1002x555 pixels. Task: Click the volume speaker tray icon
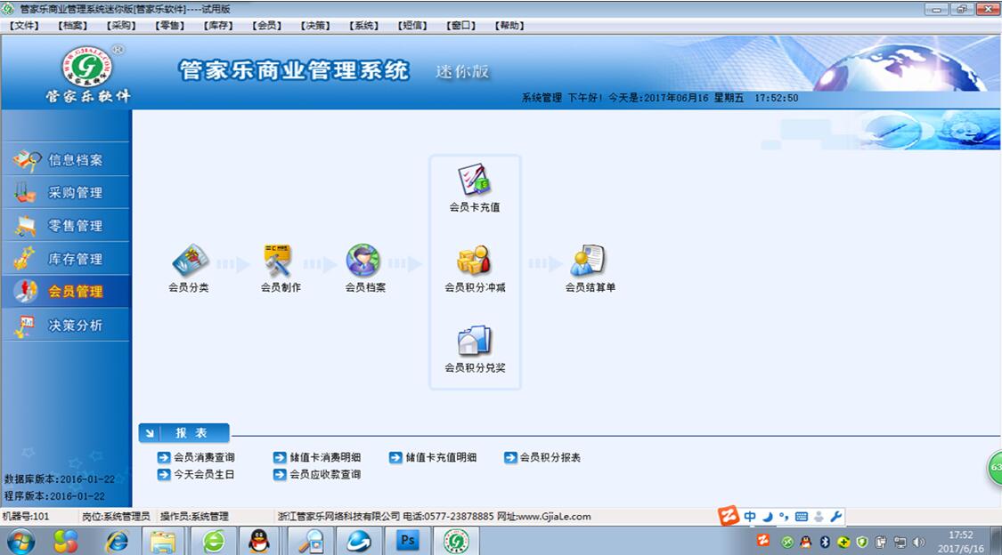pos(919,543)
